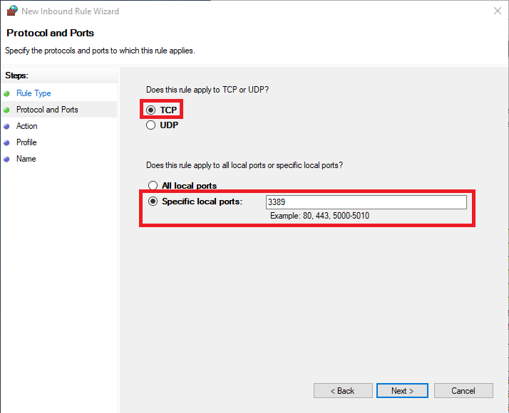Open the Rule Type step link
The image size is (509, 413).
(34, 93)
